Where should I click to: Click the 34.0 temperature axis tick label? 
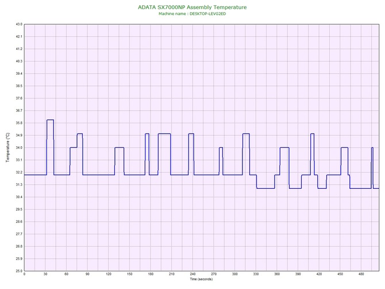tap(19, 147)
